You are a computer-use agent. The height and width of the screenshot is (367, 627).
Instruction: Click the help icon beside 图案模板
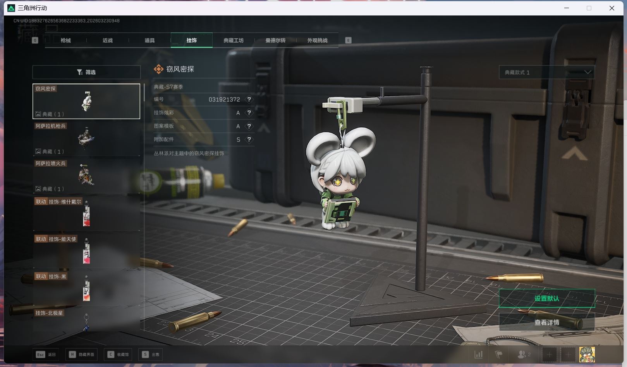click(x=249, y=126)
